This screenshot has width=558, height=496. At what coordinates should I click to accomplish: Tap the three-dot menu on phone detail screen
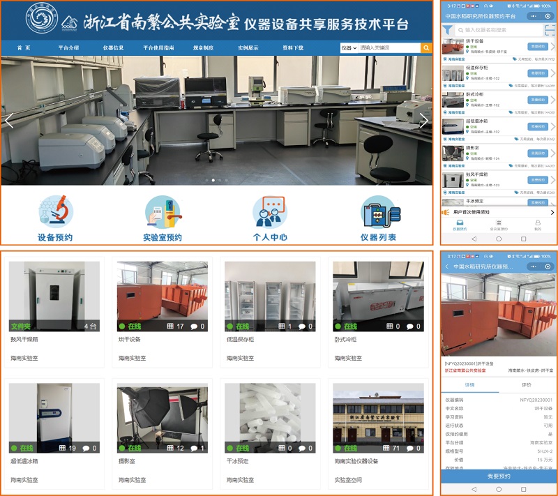533,266
